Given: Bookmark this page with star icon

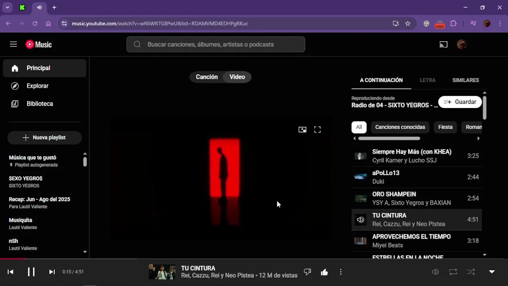Looking at the screenshot, I should pos(408,23).
